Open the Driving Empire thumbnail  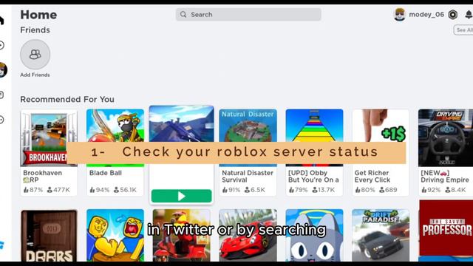click(446, 138)
